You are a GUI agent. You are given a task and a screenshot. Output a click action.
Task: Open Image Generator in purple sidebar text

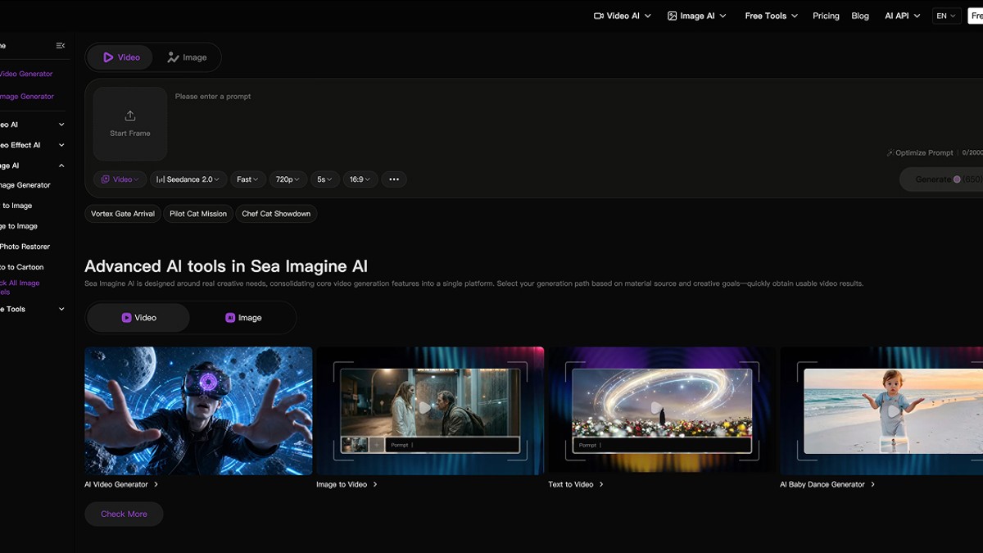(27, 97)
